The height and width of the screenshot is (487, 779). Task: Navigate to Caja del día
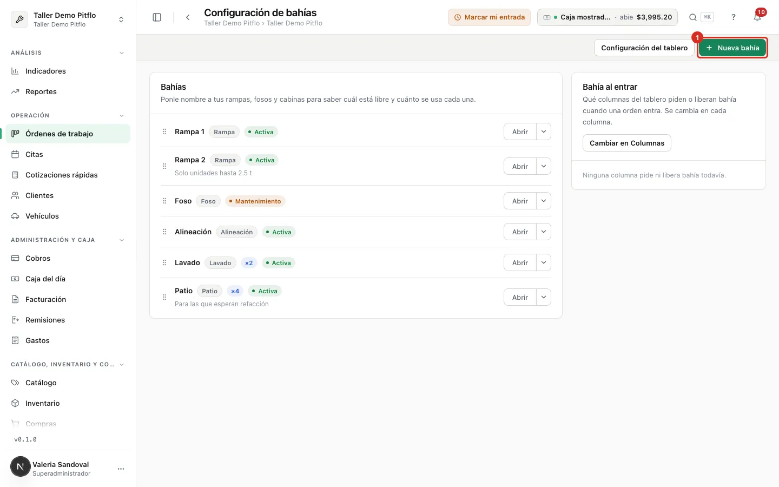(68, 279)
